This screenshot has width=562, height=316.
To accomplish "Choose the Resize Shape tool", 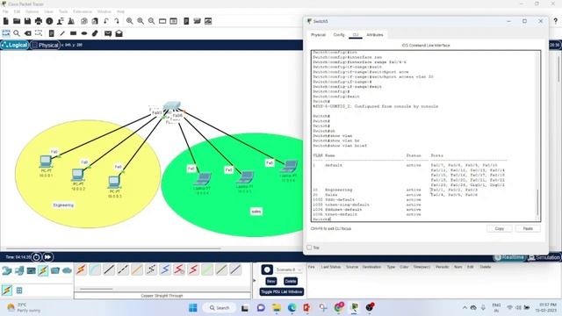I will point(39,33).
